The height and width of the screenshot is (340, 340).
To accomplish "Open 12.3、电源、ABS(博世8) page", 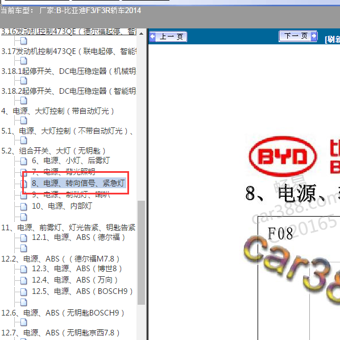I will [x=77, y=269].
